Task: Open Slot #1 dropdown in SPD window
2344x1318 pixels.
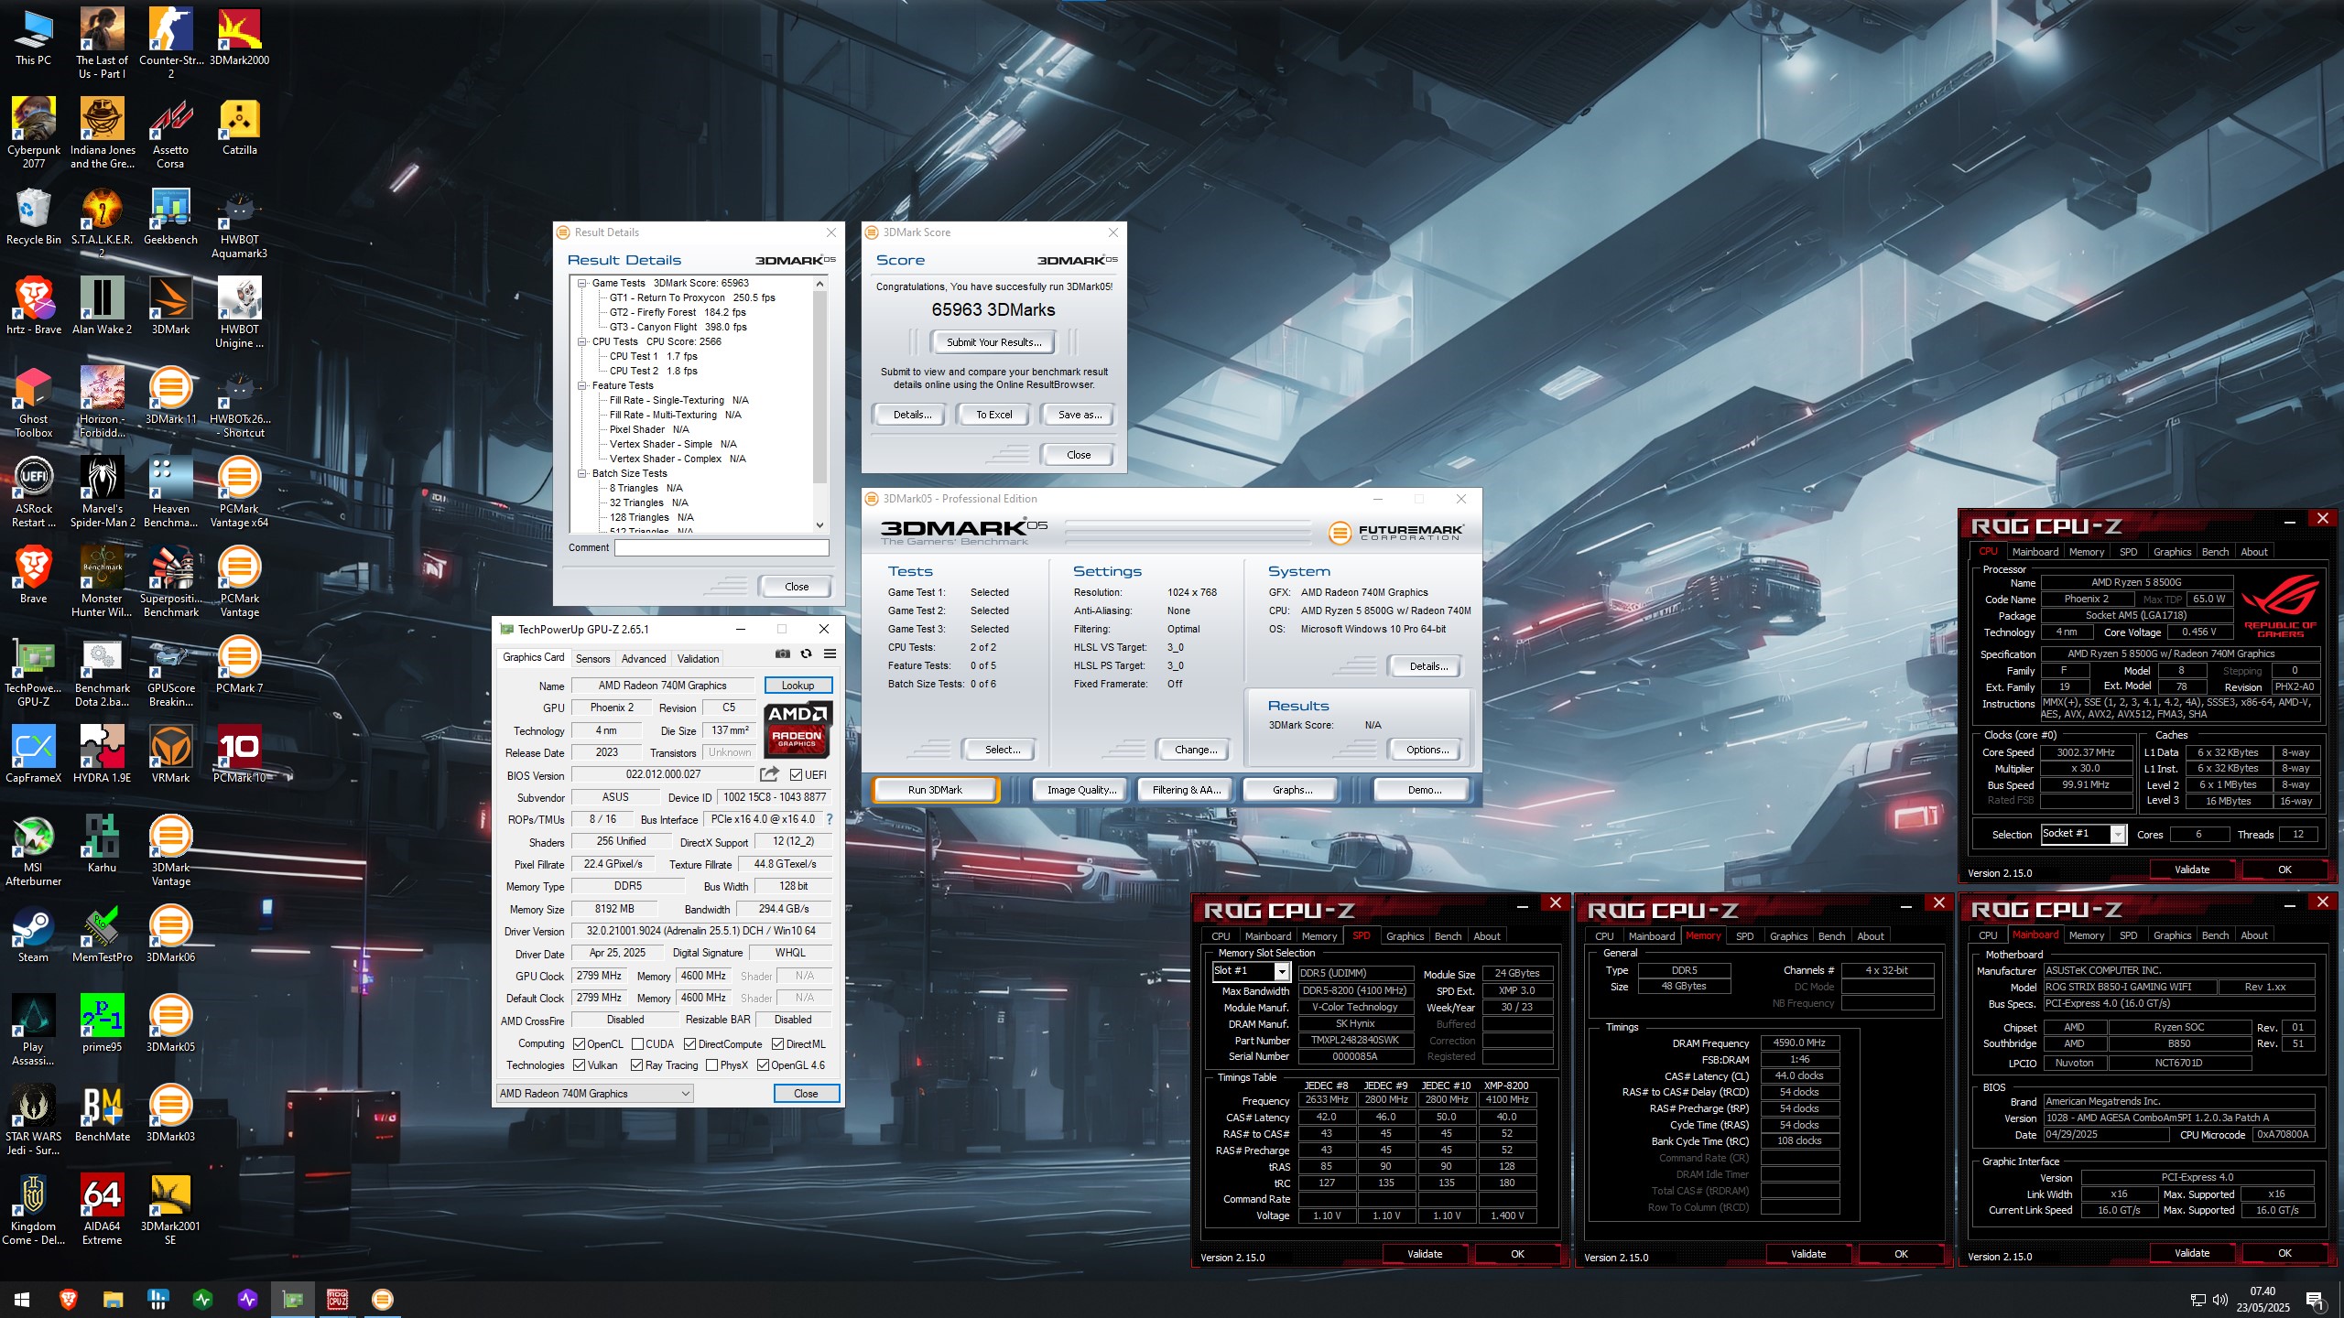Action: 1251,972
